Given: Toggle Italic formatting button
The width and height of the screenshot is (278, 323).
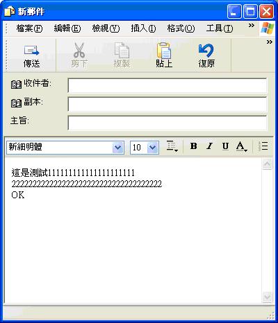Looking at the screenshot, I should (209, 146).
